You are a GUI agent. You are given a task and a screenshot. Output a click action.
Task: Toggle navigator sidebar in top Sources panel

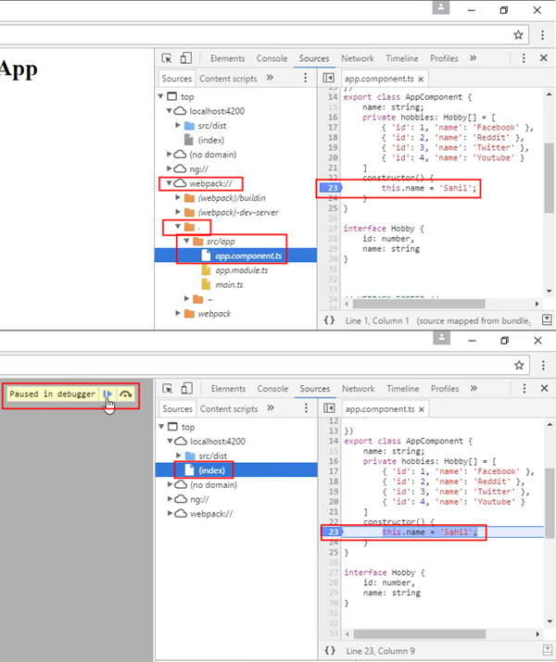click(x=328, y=78)
